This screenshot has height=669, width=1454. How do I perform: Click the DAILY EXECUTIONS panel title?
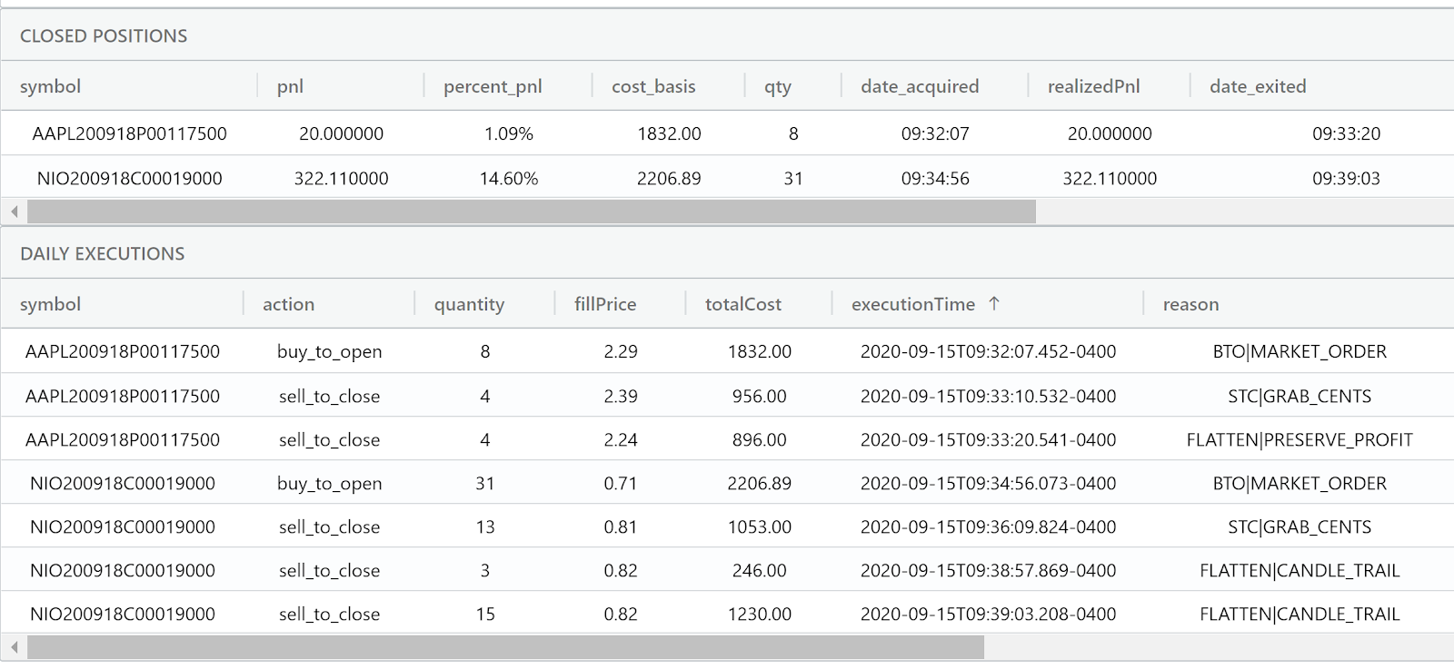pos(103,254)
